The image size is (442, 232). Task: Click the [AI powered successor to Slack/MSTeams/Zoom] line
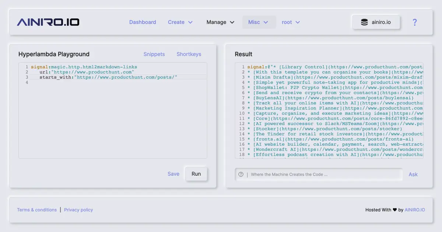(335, 124)
